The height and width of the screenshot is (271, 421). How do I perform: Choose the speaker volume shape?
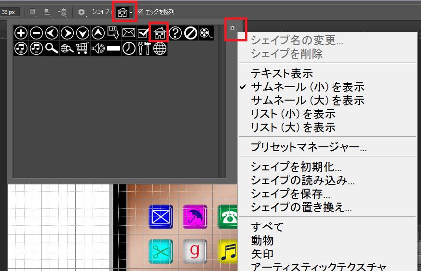point(98,49)
